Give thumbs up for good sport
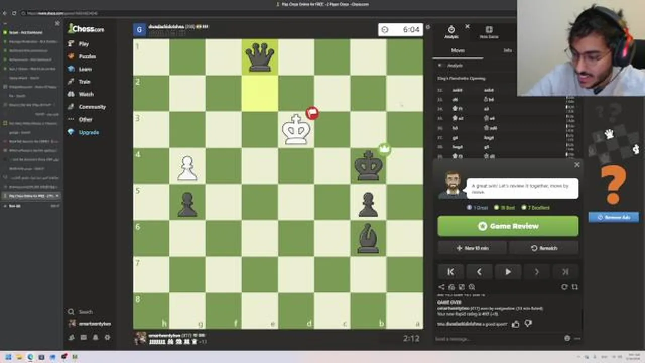This screenshot has height=363, width=645. coord(515,324)
